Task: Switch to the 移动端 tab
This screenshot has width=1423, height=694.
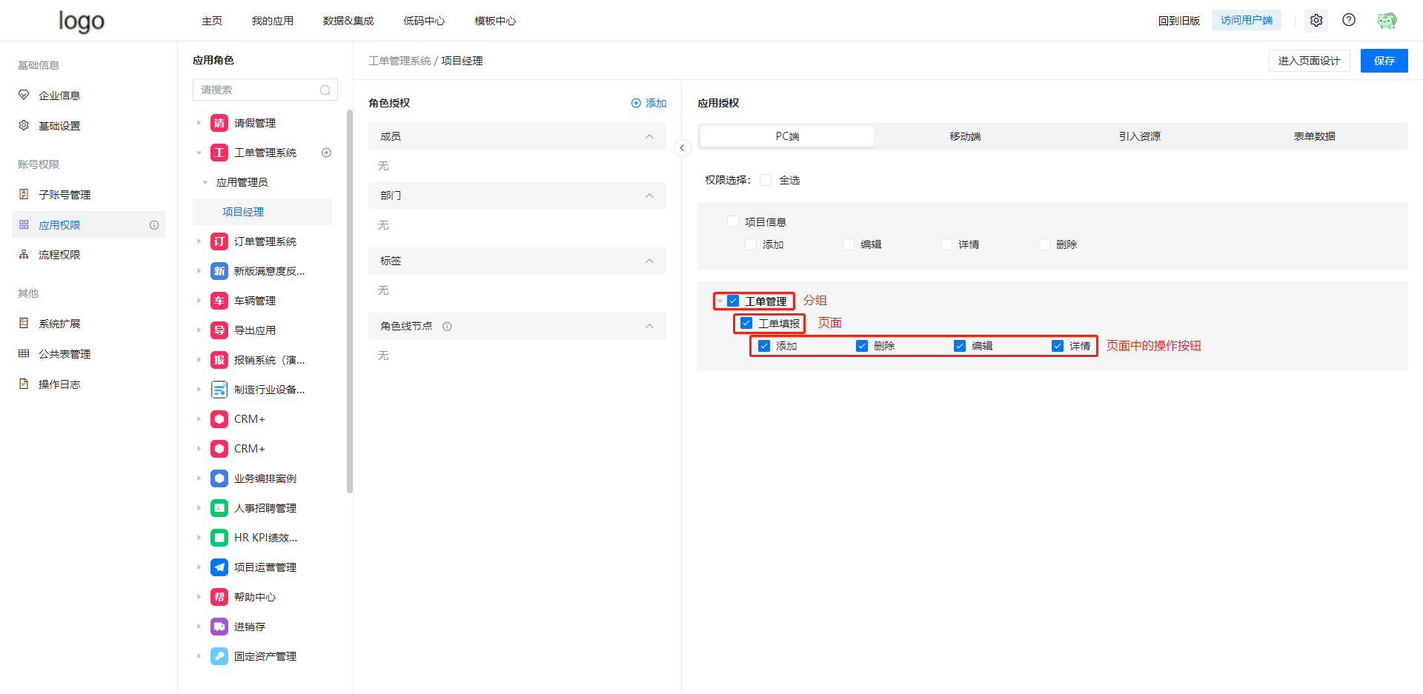Action: 964,136
